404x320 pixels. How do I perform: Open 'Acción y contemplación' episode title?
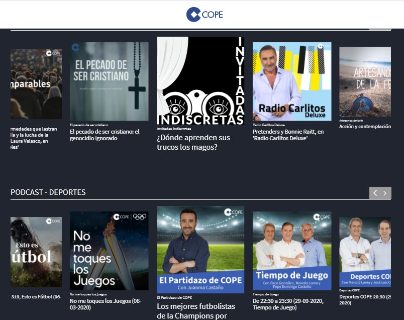pos(365,127)
